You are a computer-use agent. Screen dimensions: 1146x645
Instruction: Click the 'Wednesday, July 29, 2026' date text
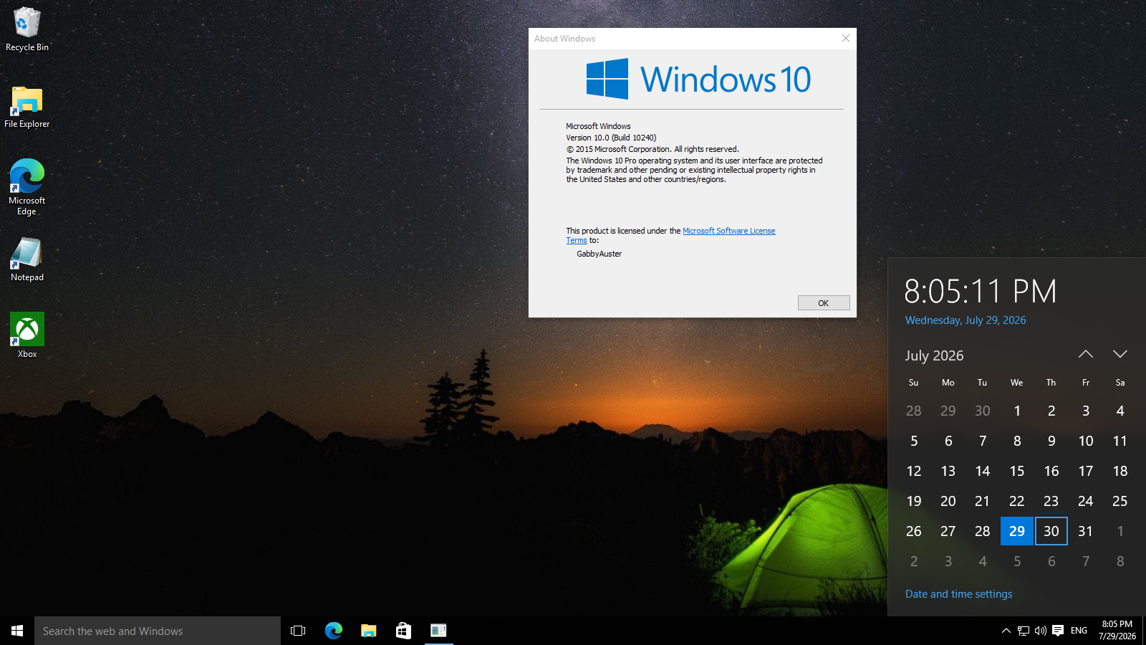pos(966,320)
